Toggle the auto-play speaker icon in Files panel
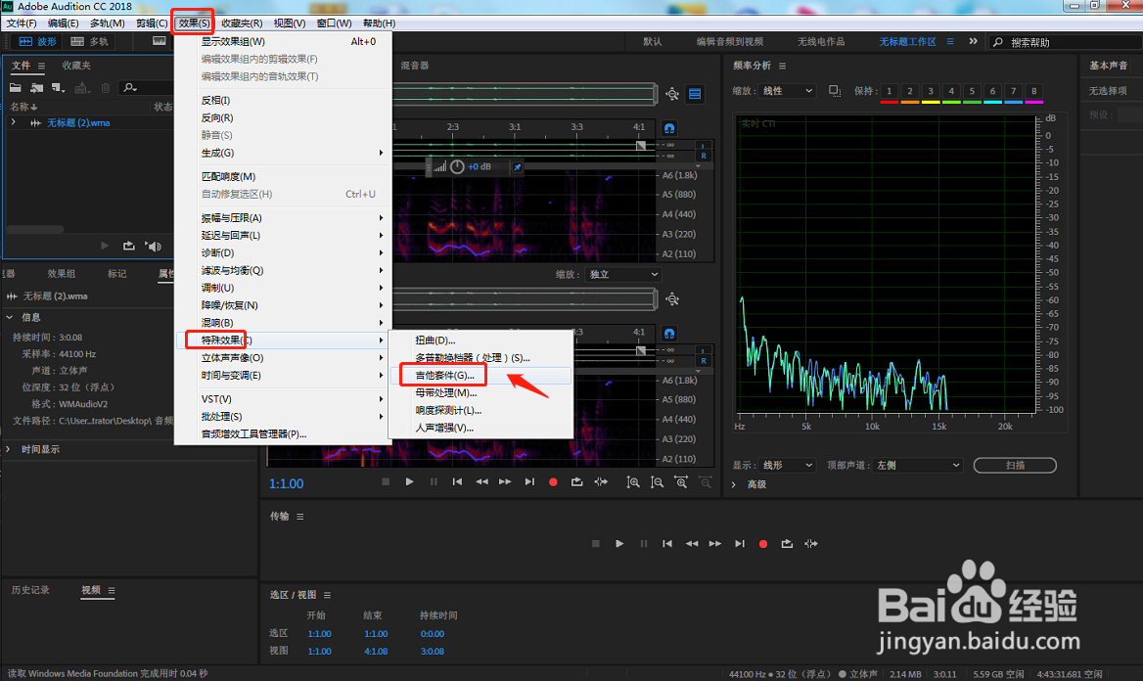 click(153, 246)
